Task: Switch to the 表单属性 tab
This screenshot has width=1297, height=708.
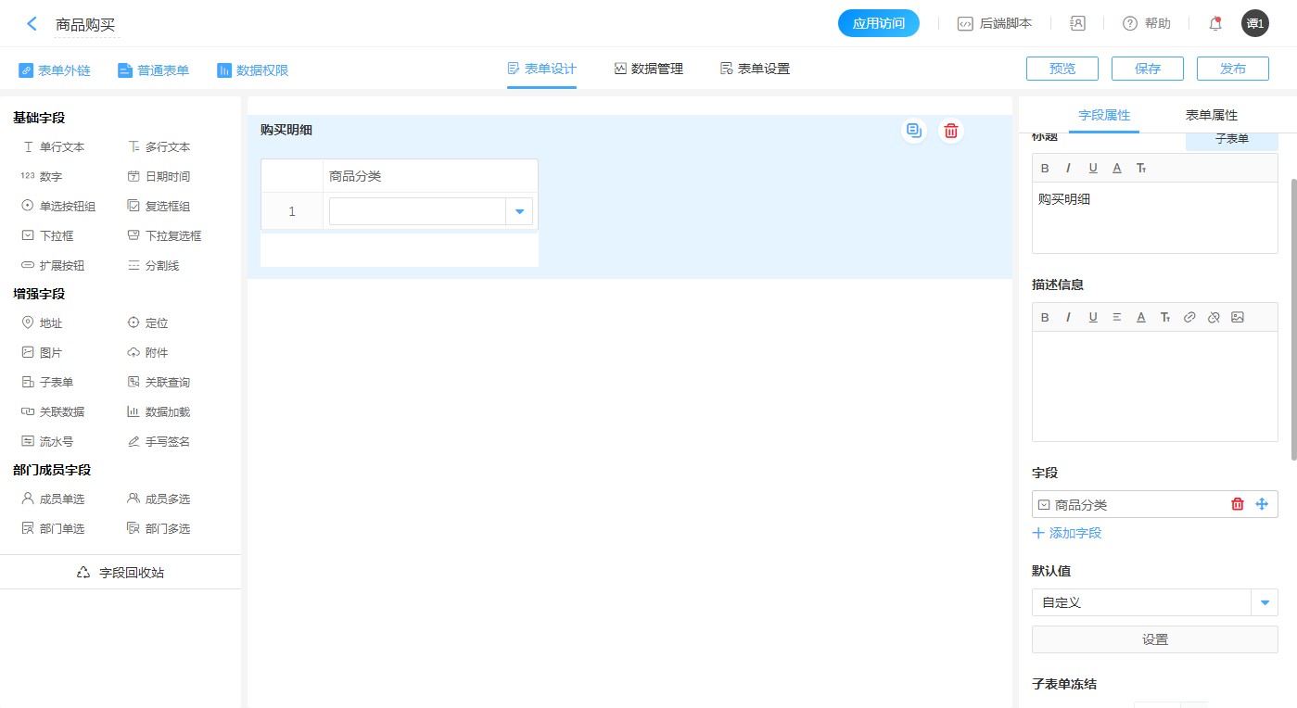Action: tap(1211, 115)
